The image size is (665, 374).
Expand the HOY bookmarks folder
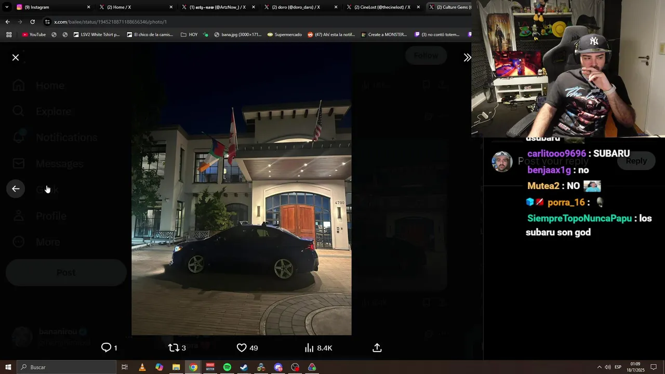click(x=189, y=35)
